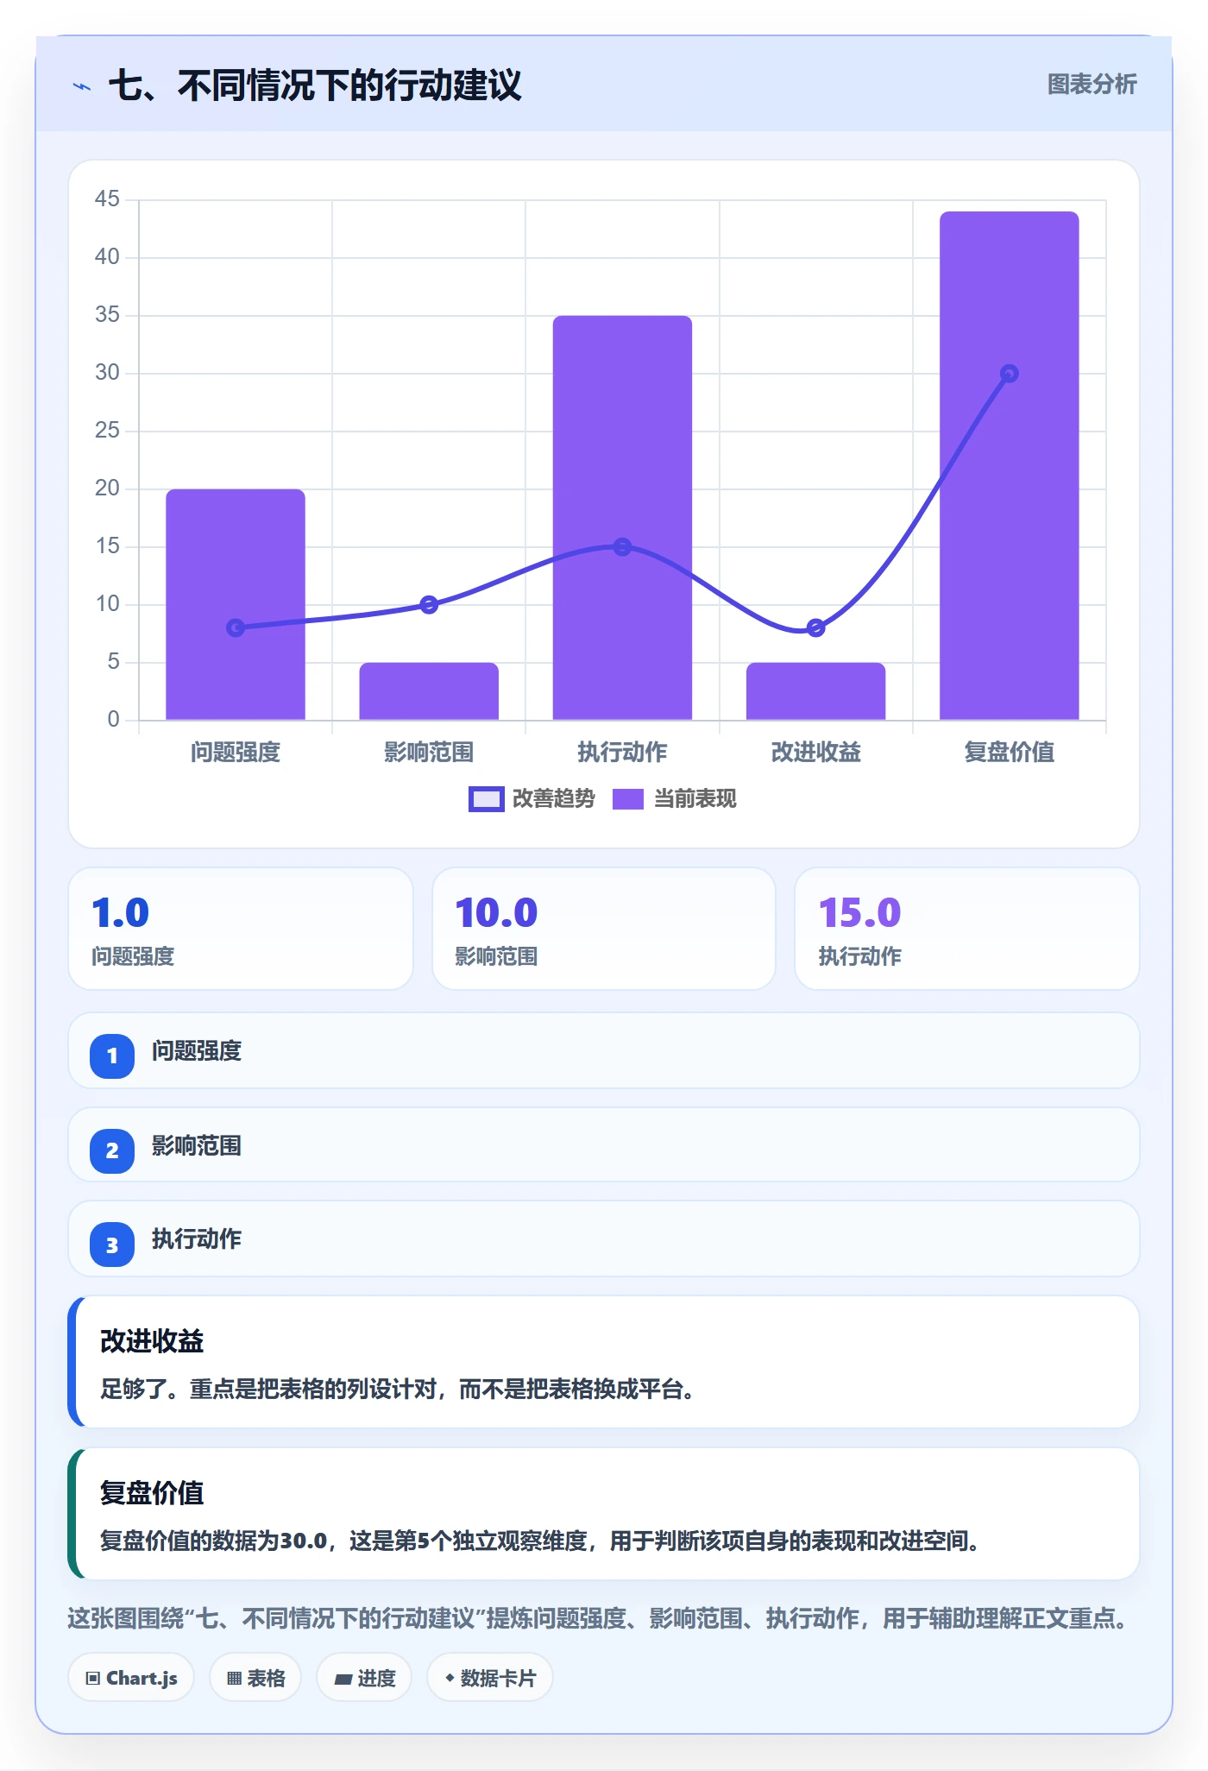
Task: Click the 复盘价值 x-axis label
Action: (1010, 753)
